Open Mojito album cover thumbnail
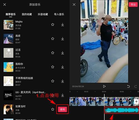 [x=8, y=25]
